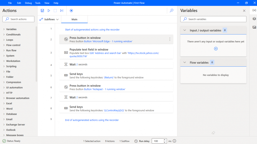Click the tw.stock.yahoo.com URL link
Screen dimensions: 257x144
click(x=114, y=55)
